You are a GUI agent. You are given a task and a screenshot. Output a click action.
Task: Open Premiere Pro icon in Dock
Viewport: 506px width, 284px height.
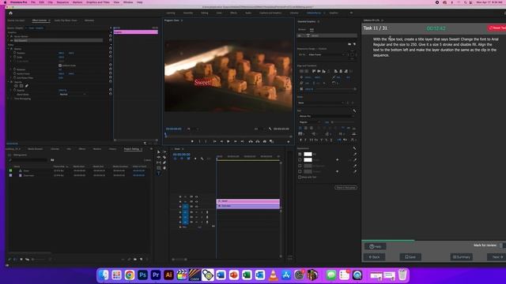[156, 275]
